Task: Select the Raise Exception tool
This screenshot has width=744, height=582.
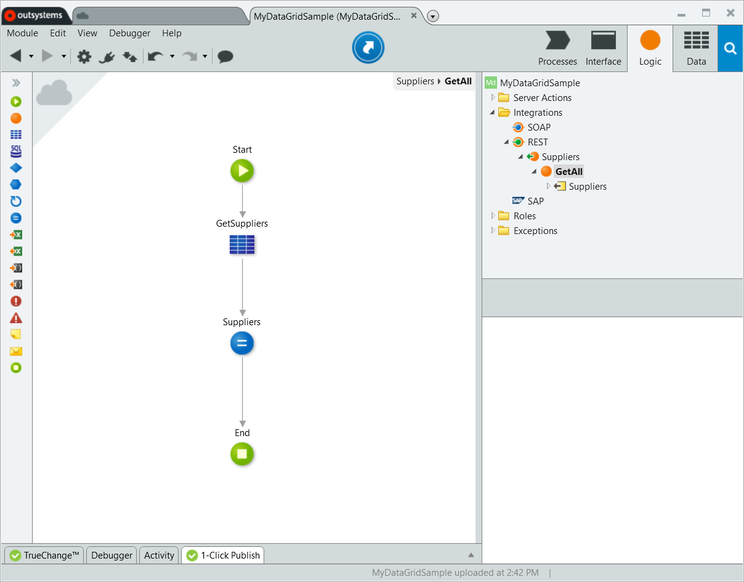Action: [x=16, y=301]
